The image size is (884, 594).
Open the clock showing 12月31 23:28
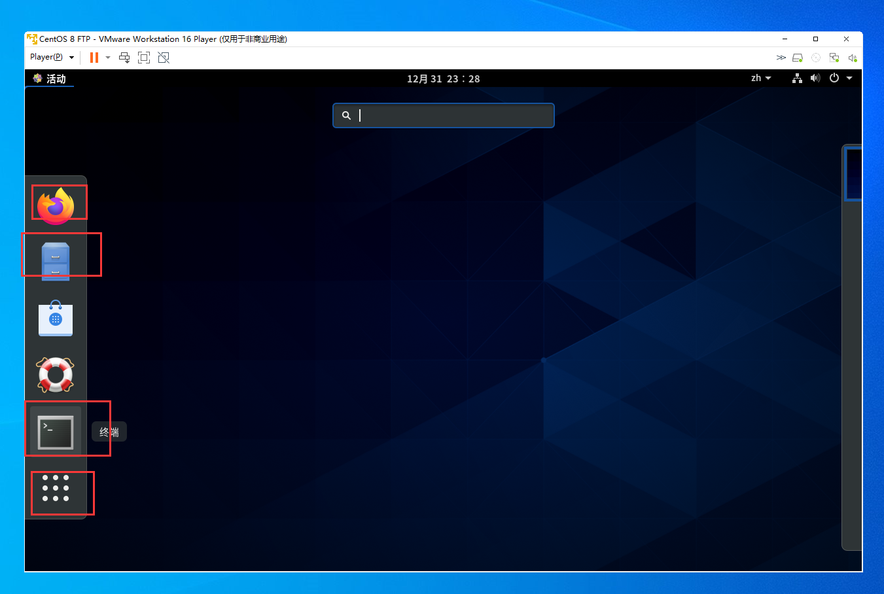[x=443, y=79]
